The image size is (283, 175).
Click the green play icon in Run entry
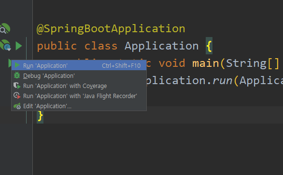click(17, 65)
